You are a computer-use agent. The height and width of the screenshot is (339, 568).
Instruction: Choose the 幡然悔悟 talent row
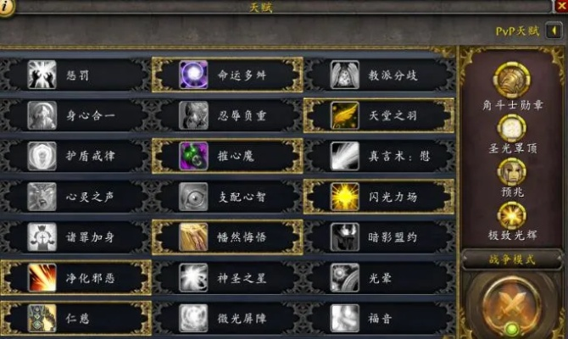pyautogui.click(x=227, y=237)
